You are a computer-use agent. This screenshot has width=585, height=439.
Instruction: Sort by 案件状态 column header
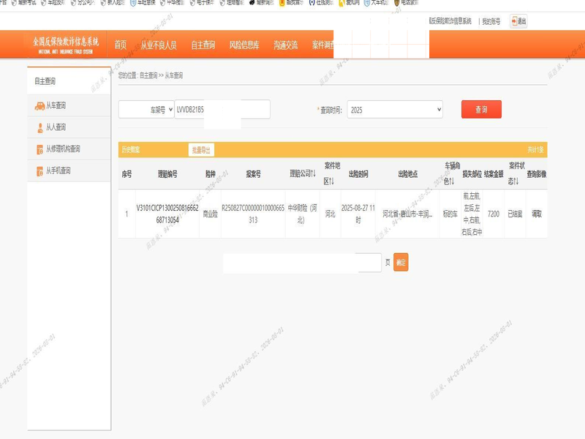click(x=516, y=173)
